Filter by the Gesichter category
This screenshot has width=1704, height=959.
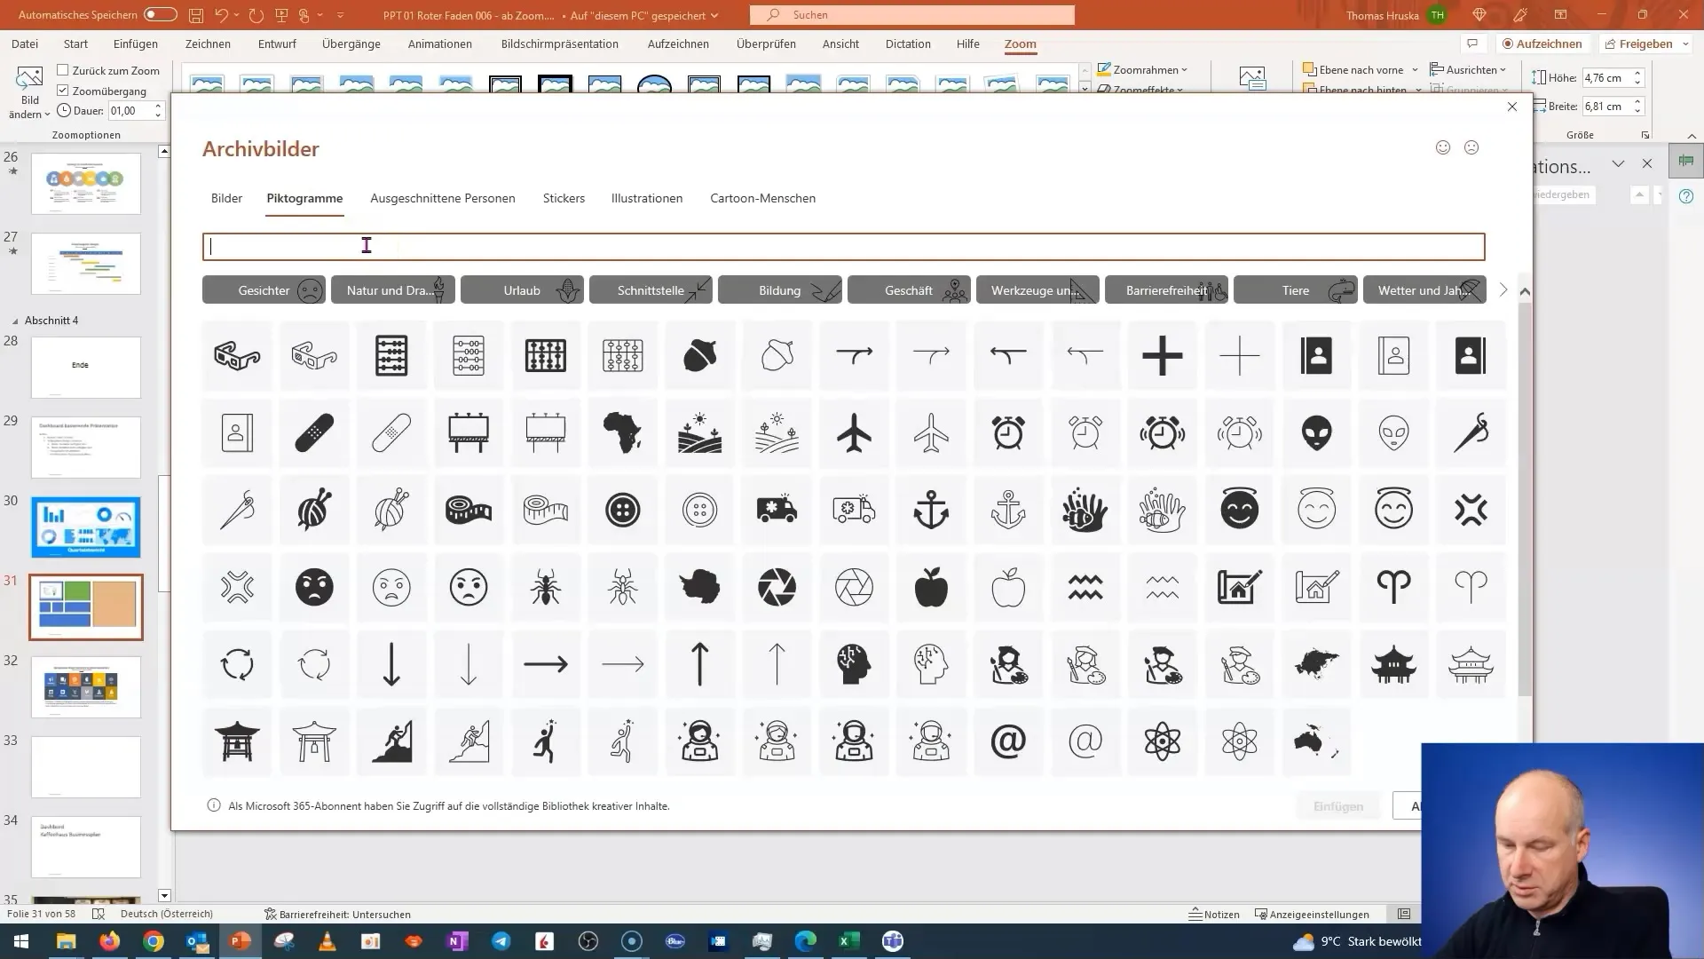click(264, 290)
